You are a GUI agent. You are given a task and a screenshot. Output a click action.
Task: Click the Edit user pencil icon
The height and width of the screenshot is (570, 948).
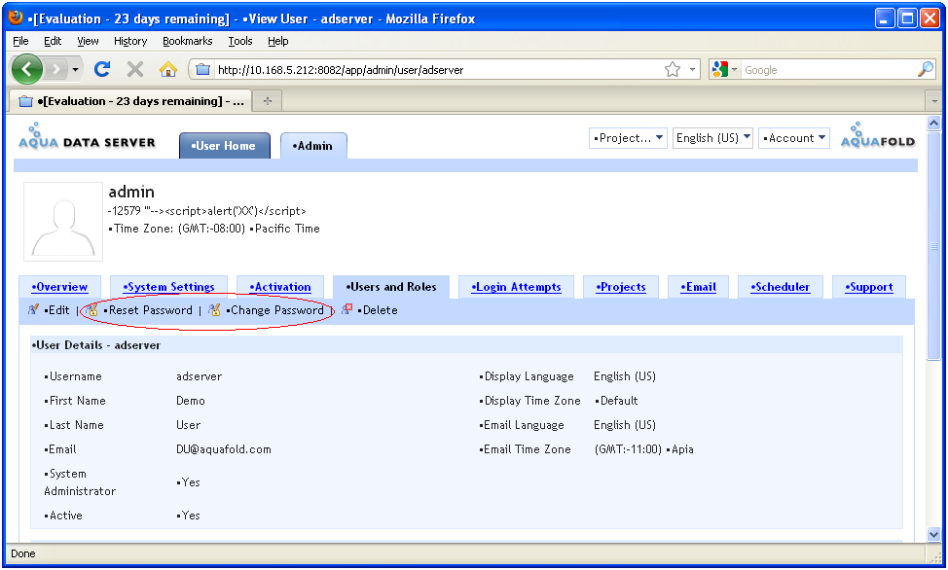(x=33, y=310)
